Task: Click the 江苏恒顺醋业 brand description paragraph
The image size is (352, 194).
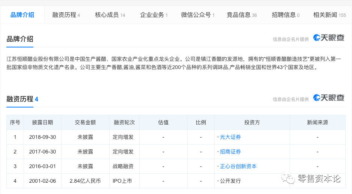Action: click(x=174, y=63)
